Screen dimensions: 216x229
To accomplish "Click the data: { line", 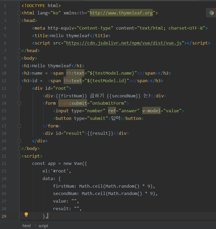I will click(x=51, y=178).
